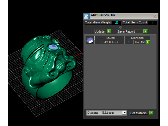Click the Total Gem Count label

135,22
